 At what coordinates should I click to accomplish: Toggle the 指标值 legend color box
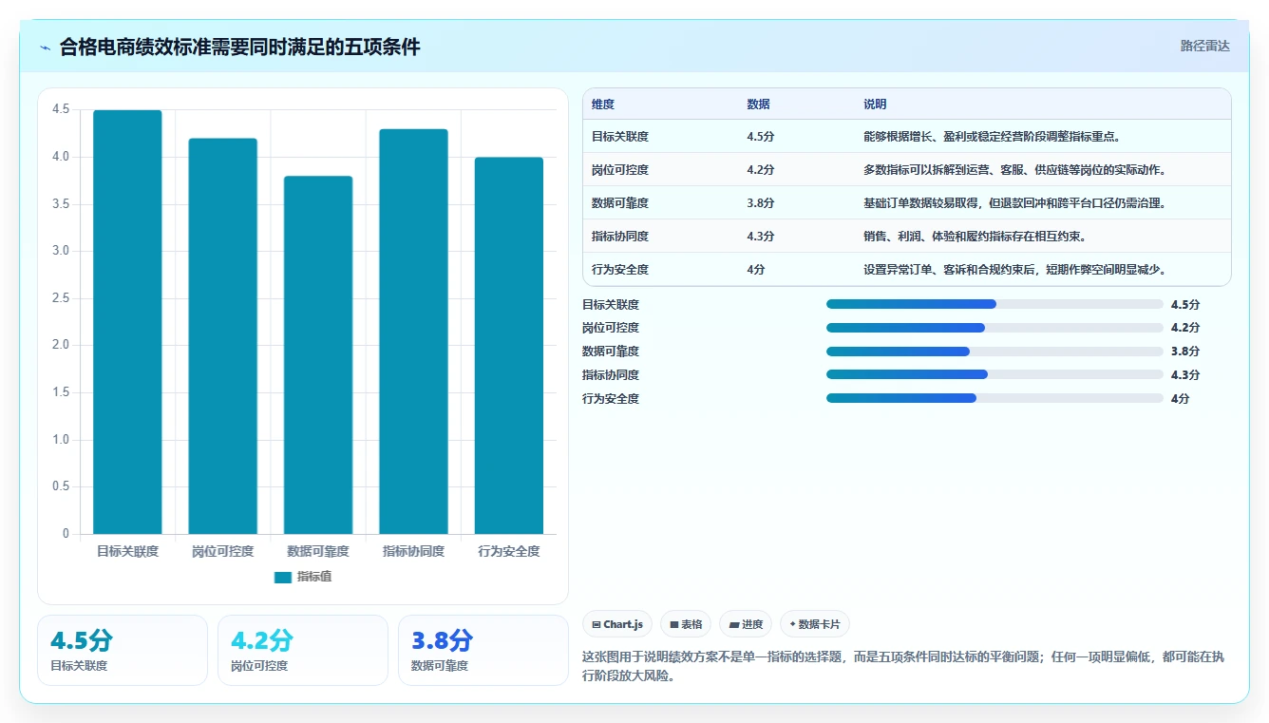(x=282, y=577)
